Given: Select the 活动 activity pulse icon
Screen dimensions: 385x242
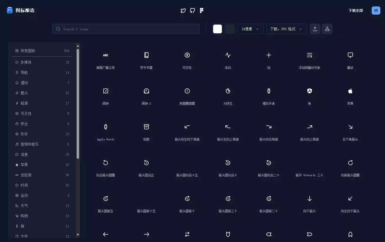Looking at the screenshot, I should 228,55.
